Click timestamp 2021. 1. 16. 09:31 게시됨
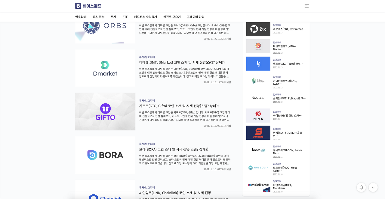Image resolution: width=385 pixels, height=199 pixels. pos(217,126)
